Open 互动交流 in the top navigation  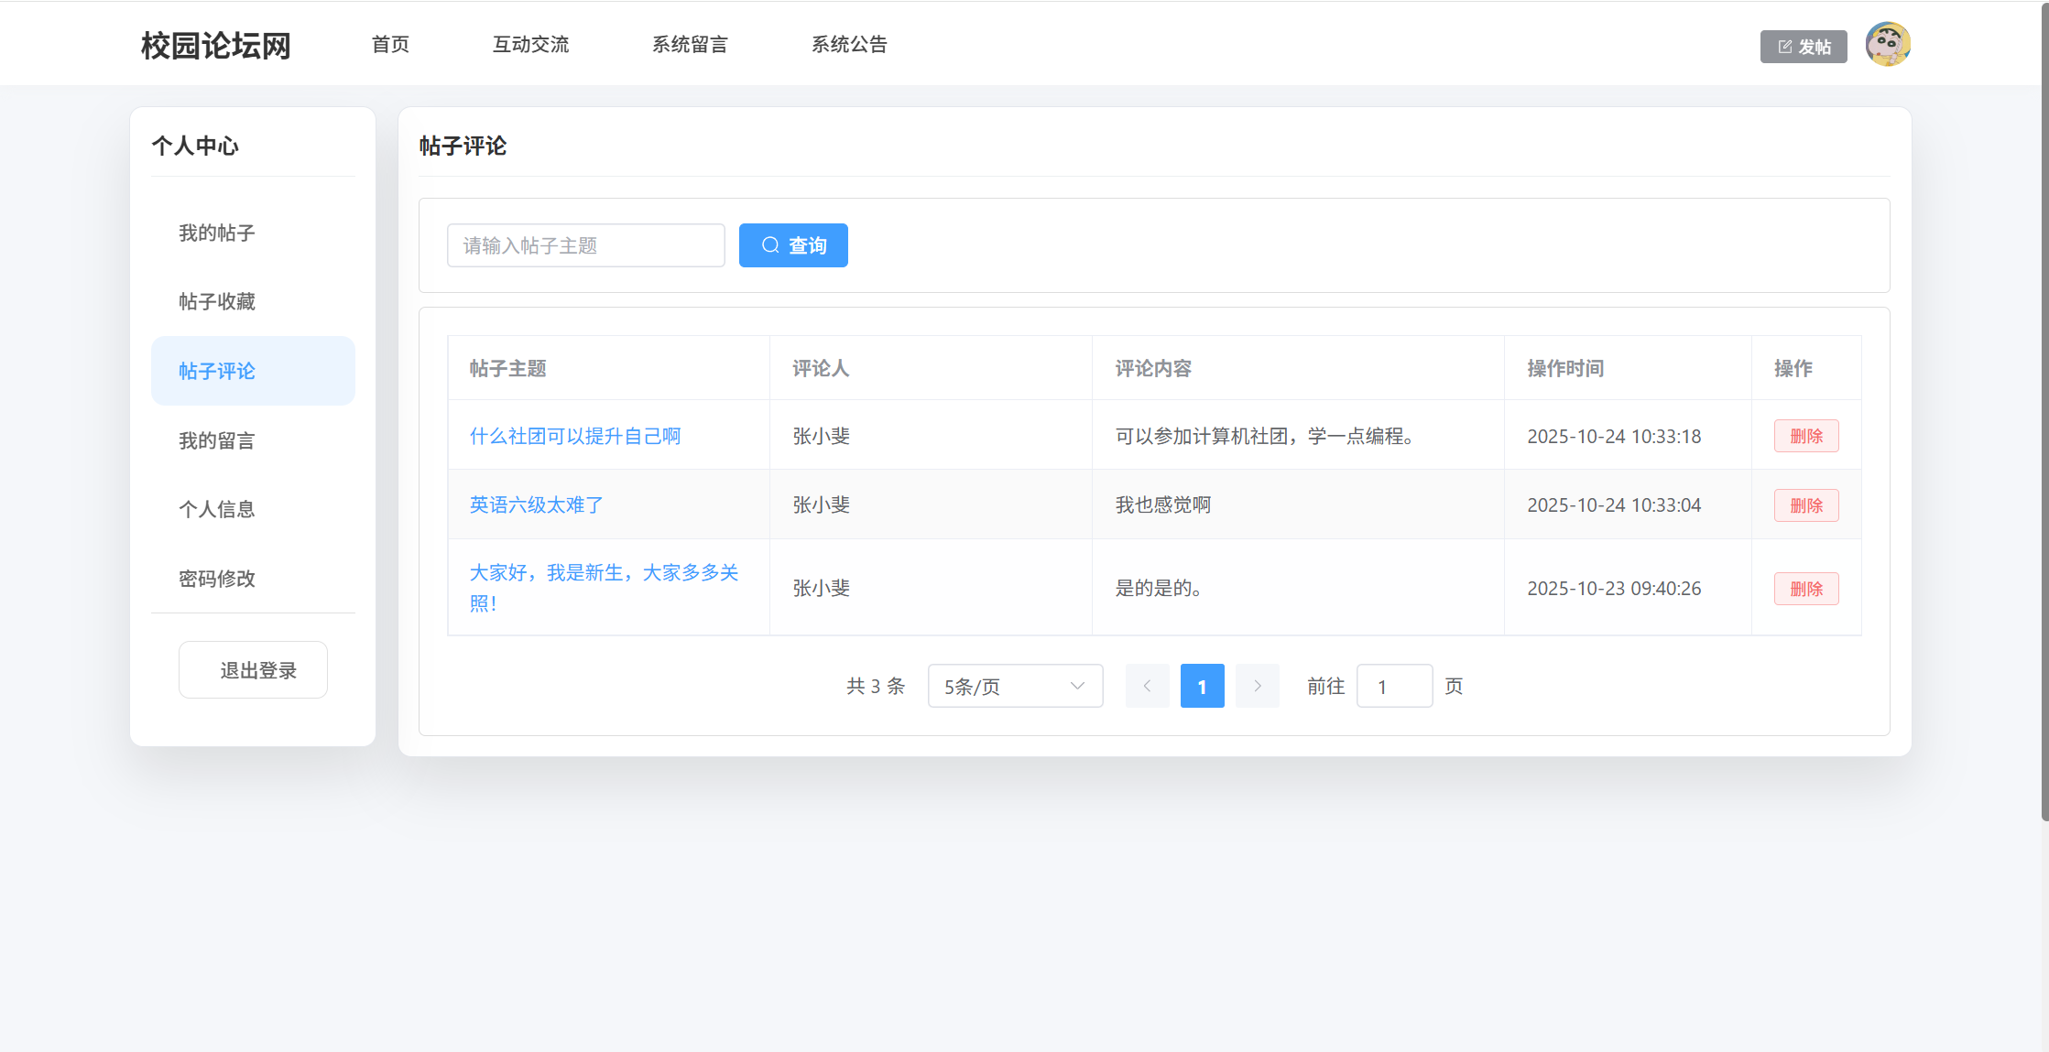(x=530, y=44)
